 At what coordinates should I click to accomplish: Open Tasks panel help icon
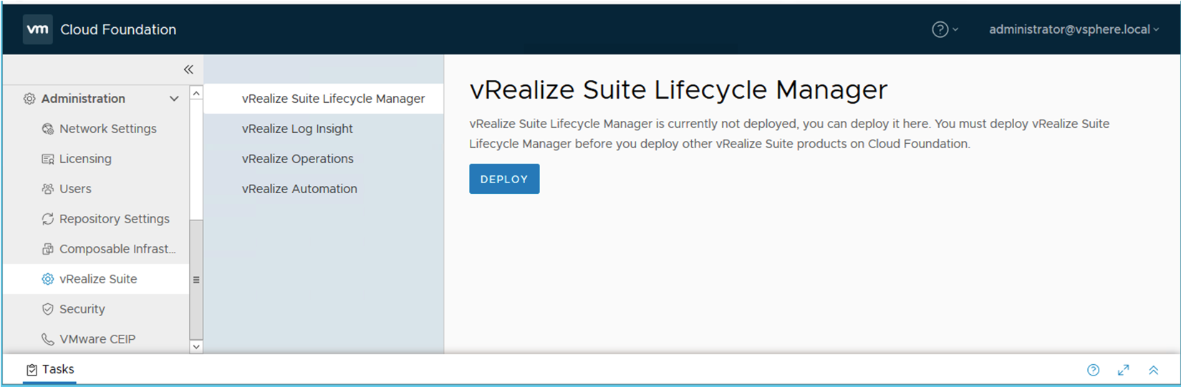[1093, 370]
